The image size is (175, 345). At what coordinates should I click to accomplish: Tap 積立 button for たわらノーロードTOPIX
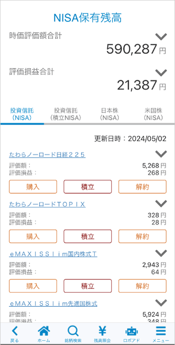pos(87,237)
